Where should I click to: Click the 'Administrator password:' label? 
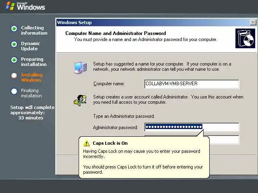pos(115,127)
